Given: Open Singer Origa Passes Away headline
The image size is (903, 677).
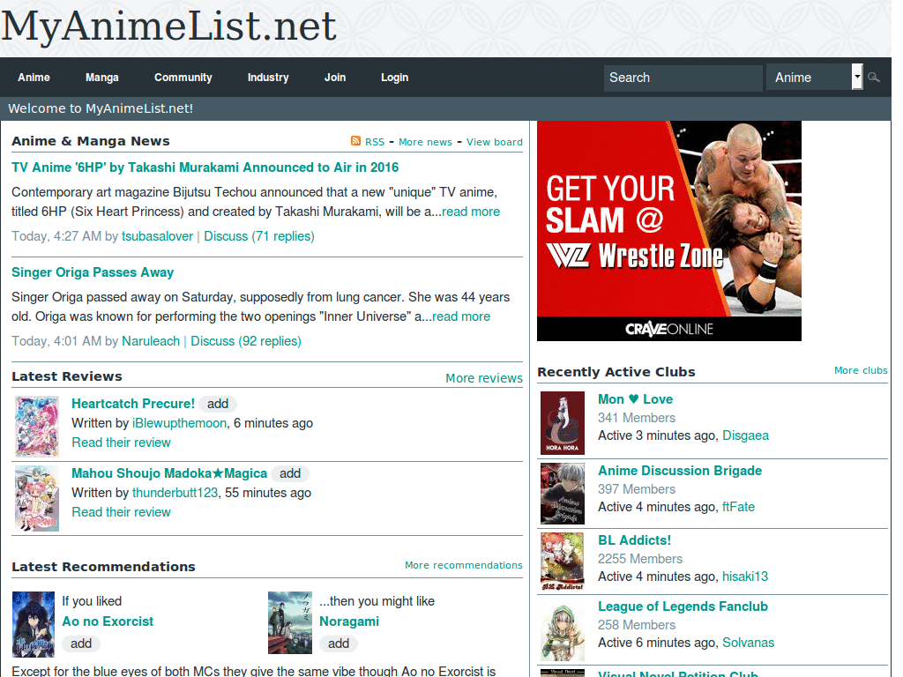Looking at the screenshot, I should tap(93, 272).
